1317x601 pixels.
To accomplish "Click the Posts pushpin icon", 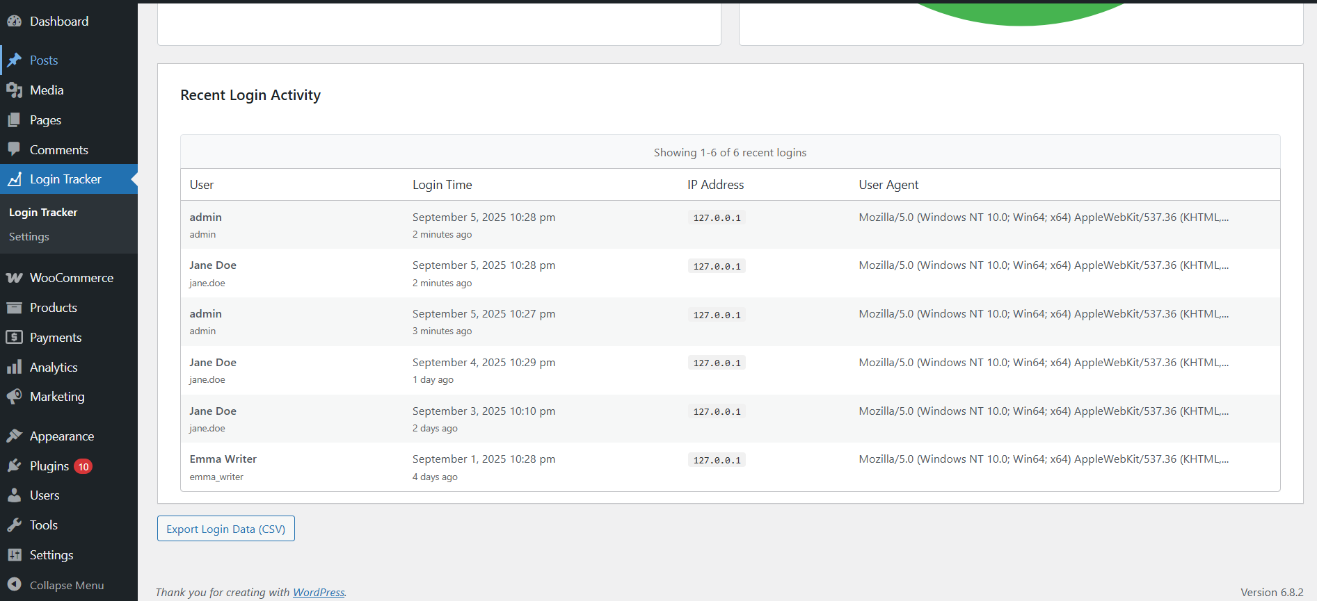I will tap(15, 60).
